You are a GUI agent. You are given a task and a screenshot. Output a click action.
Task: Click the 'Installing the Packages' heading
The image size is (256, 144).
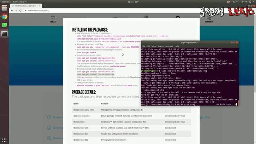pos(90,30)
